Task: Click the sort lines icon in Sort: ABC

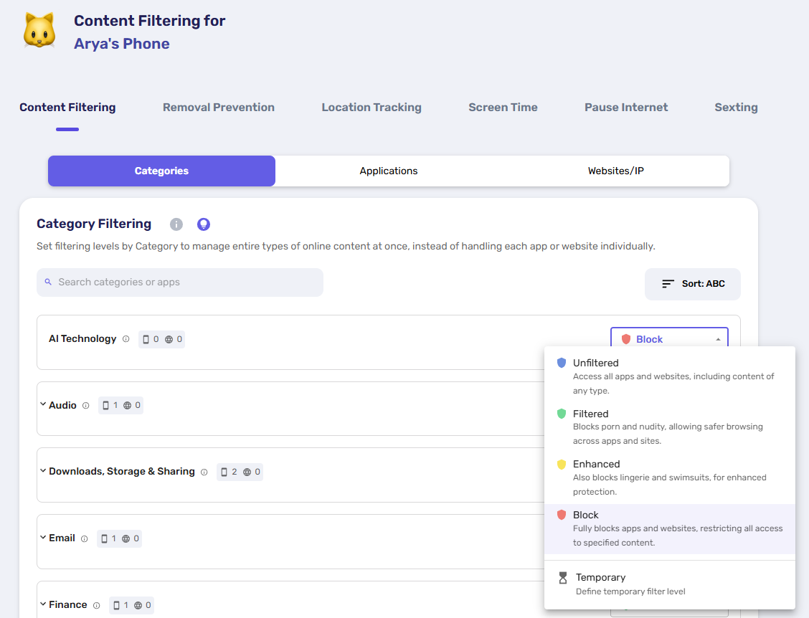Action: point(668,284)
